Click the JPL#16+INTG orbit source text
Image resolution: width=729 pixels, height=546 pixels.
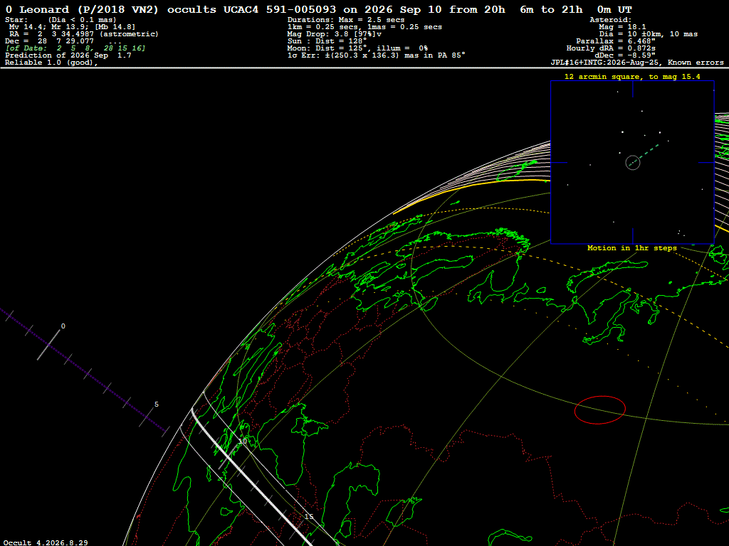pos(637,63)
